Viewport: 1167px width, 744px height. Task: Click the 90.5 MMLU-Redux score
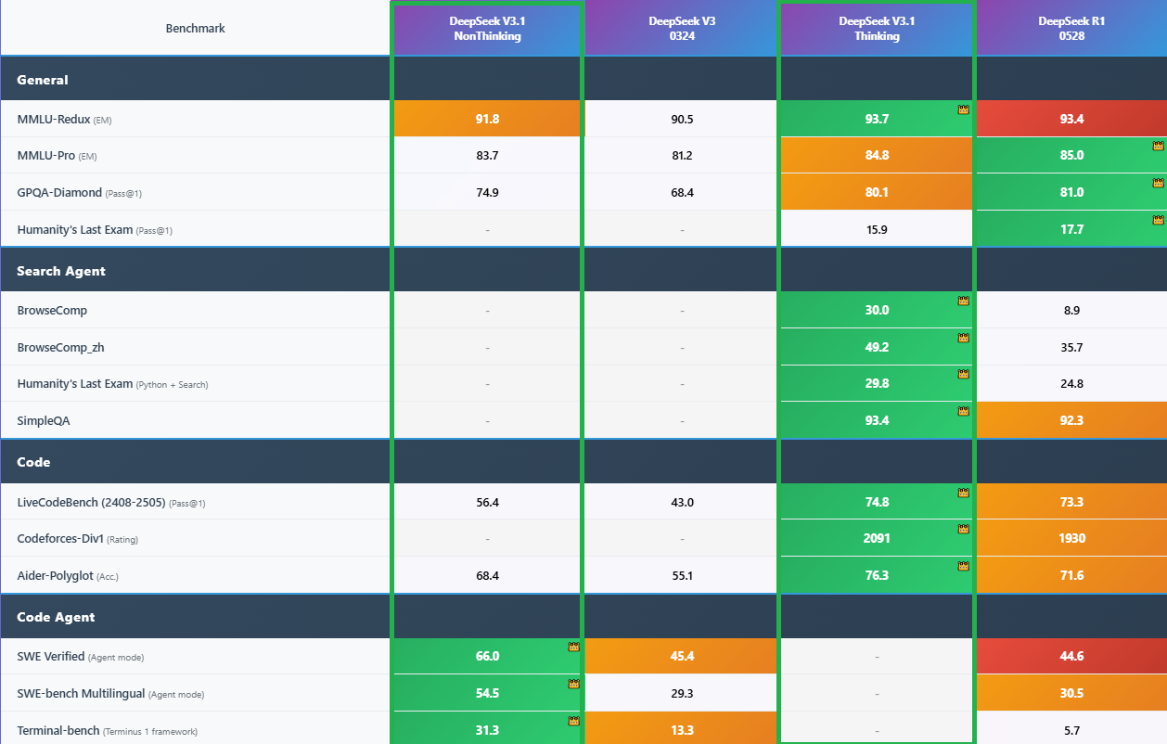682,119
